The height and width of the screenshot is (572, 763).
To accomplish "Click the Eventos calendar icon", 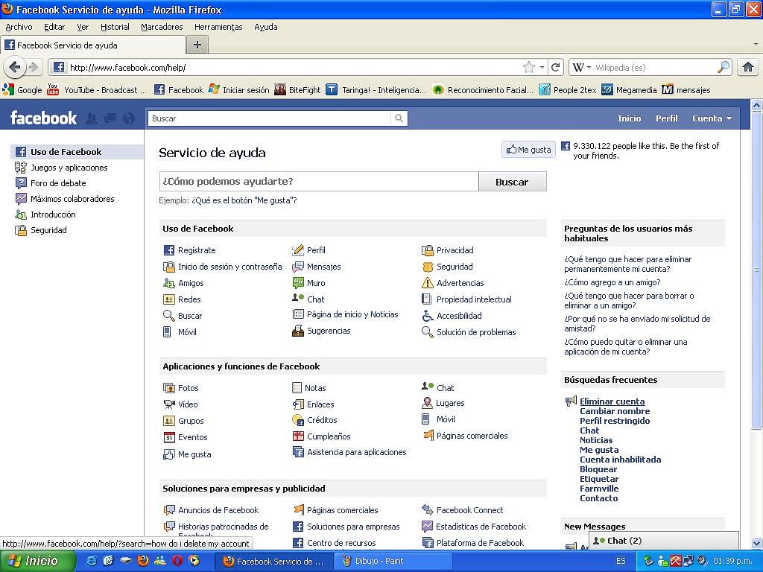I will [x=169, y=437].
